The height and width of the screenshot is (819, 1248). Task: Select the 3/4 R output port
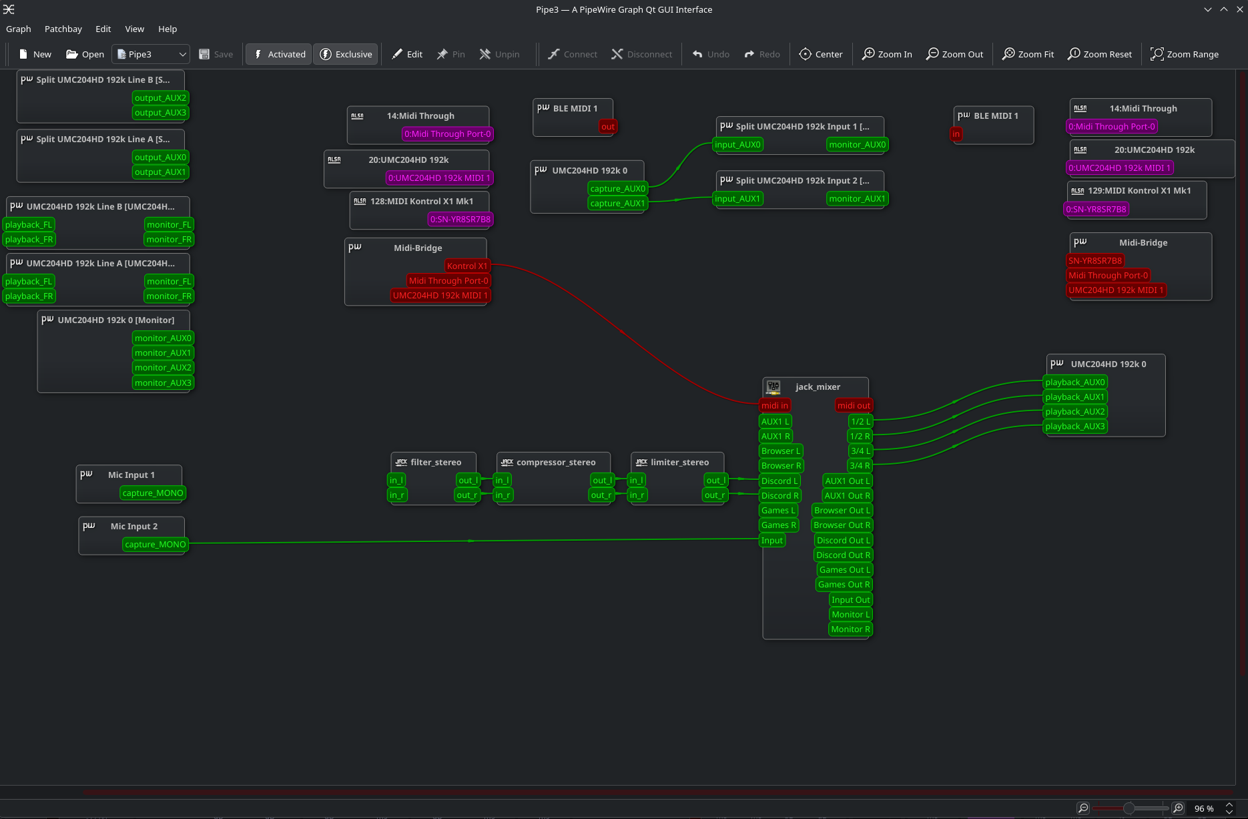point(860,465)
